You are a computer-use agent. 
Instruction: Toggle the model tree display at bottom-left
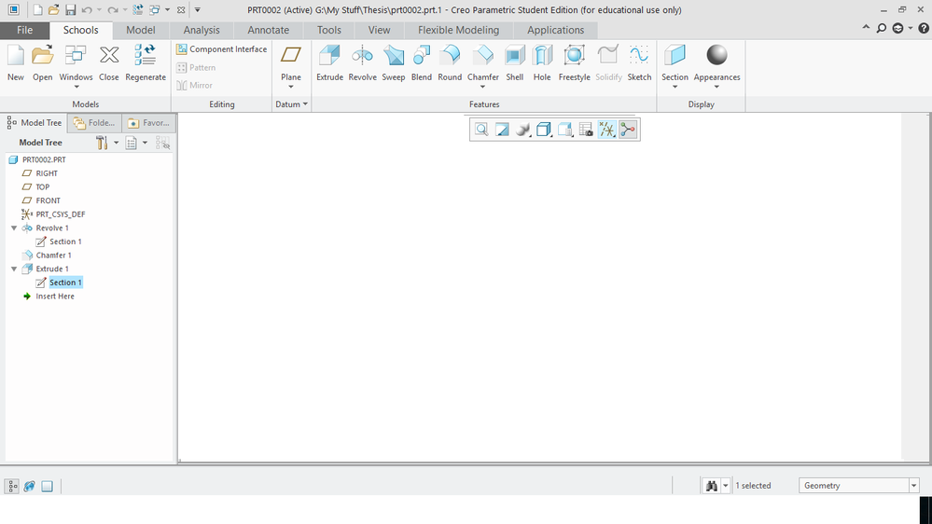13,486
